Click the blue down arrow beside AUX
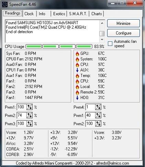 [x=77, y=70]
